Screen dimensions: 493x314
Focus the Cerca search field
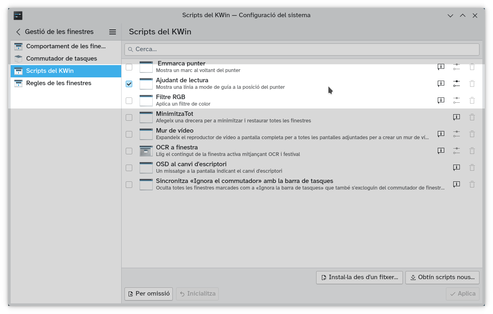pyautogui.click(x=302, y=49)
